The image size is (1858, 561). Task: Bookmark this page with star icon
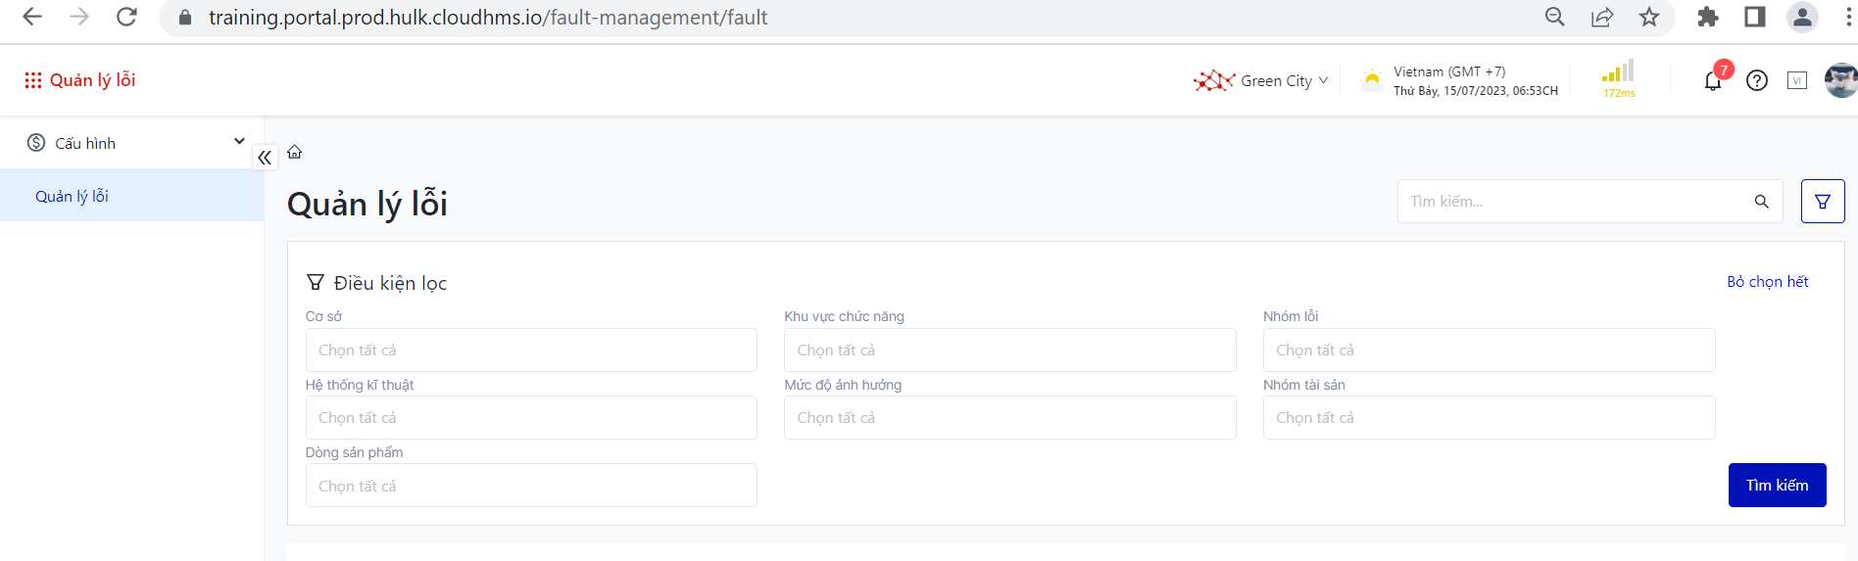(x=1649, y=17)
